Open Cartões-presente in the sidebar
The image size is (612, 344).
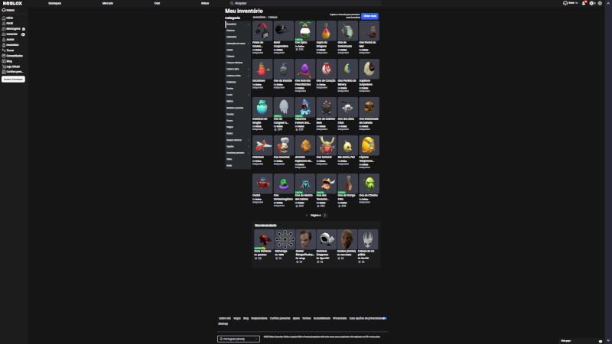pyautogui.click(x=13, y=72)
